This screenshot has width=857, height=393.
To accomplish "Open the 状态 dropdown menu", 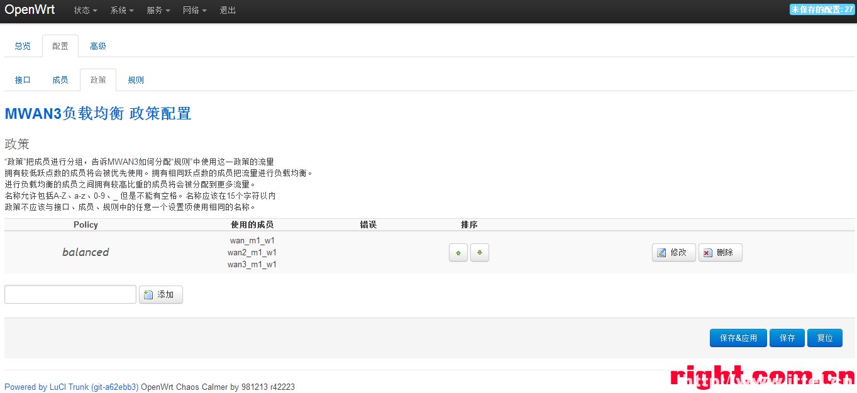I will (x=86, y=10).
